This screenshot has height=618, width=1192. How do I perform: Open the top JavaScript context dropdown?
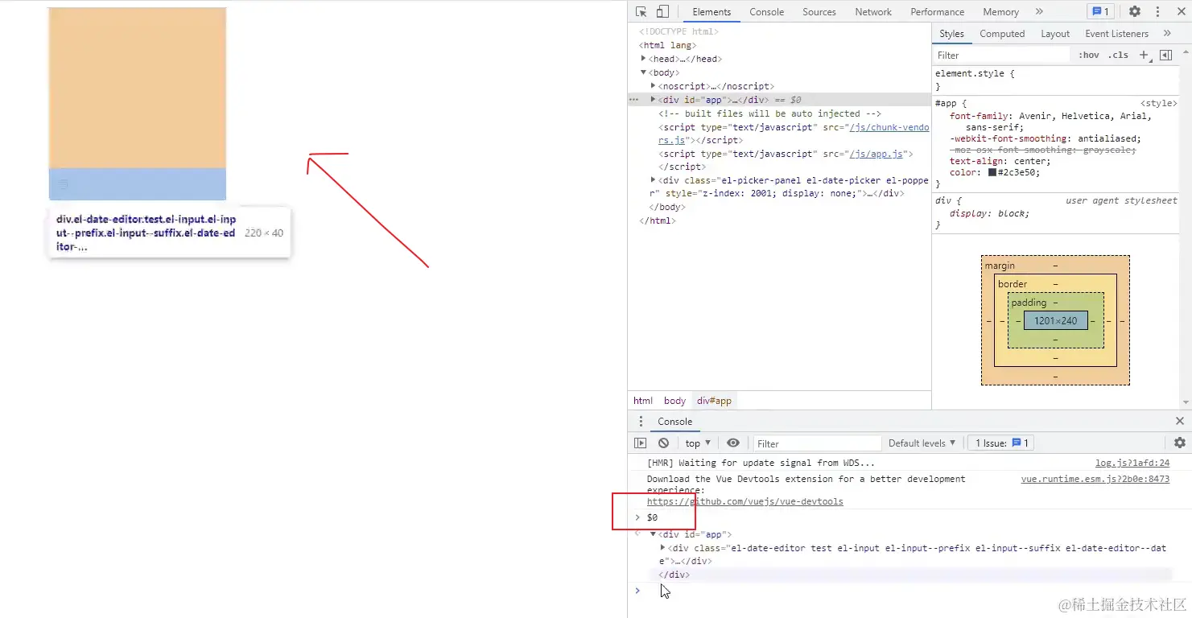click(698, 443)
